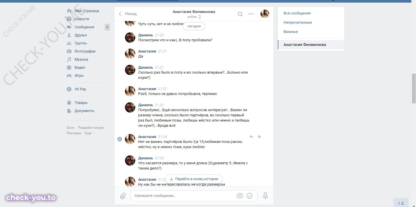Open Друзья via the person icon
This screenshot has height=207, width=416.
[x=69, y=35]
